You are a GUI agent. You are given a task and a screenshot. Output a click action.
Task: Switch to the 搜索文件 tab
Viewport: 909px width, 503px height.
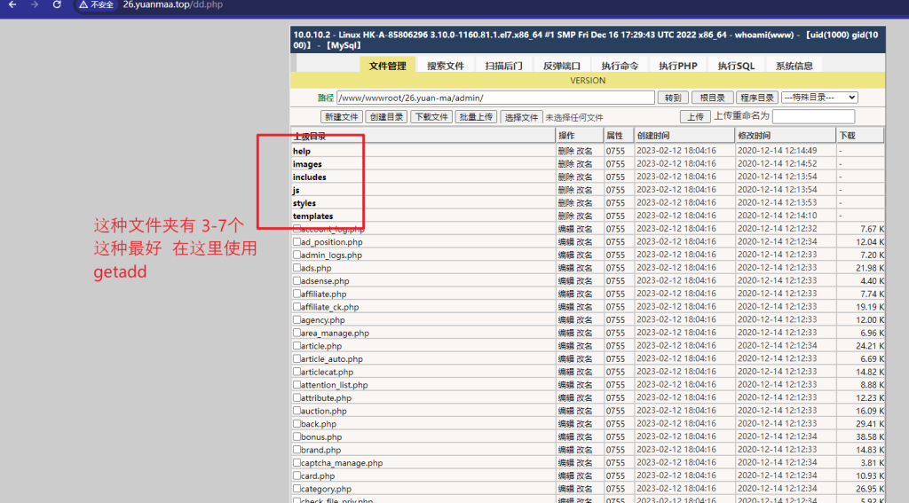[x=446, y=66]
